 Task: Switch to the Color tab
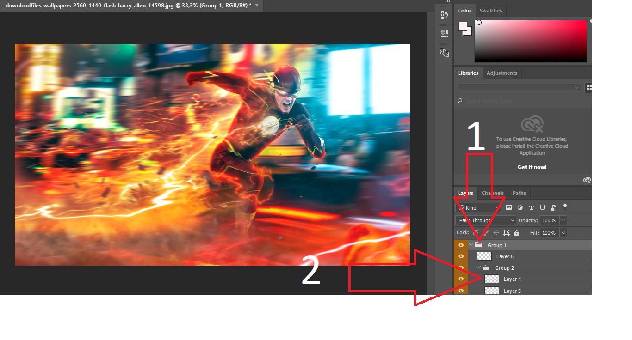(x=465, y=11)
